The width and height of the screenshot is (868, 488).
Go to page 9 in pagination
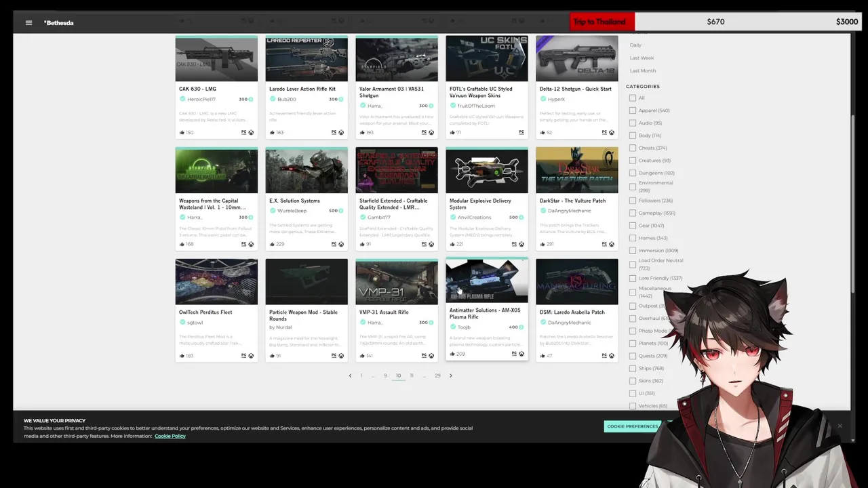point(385,375)
